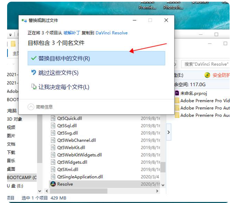The image size is (233, 203).
Task: Close the replace or skip files dialog
Action: click(166, 20)
